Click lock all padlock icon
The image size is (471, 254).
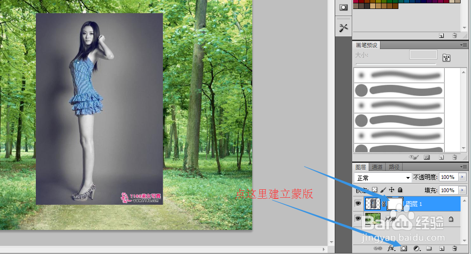(x=400, y=190)
